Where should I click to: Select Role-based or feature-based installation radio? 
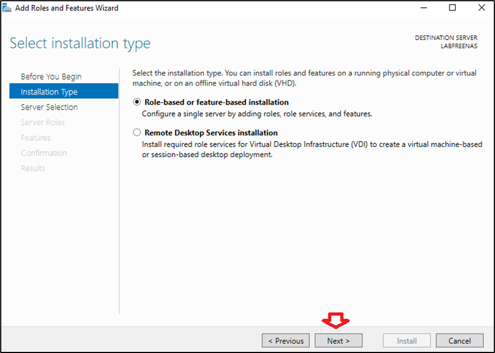click(x=137, y=102)
